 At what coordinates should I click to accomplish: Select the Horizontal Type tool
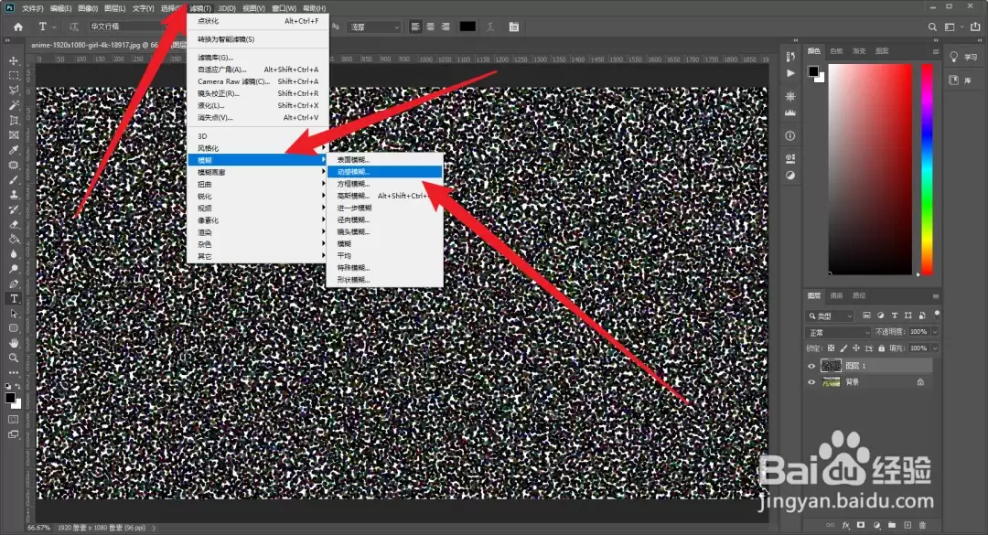click(x=13, y=299)
